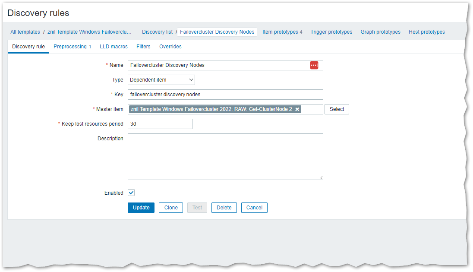Screen dimensions: 473x272
Task: Clone this discovery rule
Action: tap(171, 208)
